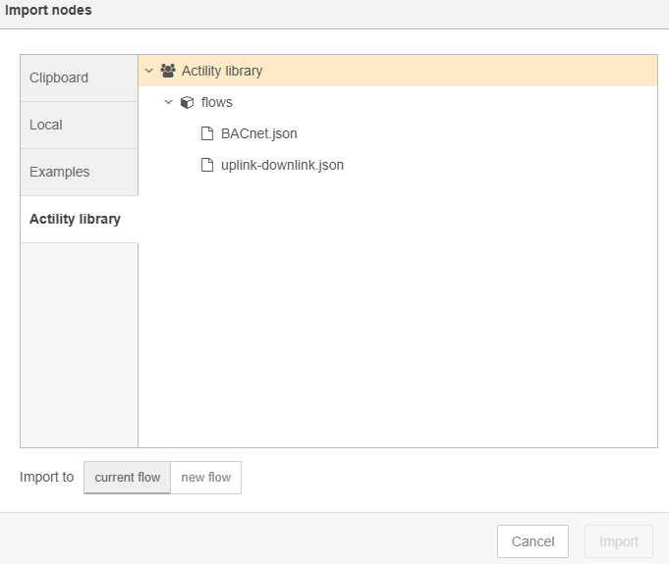
Task: Click the people icon beside Actility library
Action: pyautogui.click(x=168, y=71)
